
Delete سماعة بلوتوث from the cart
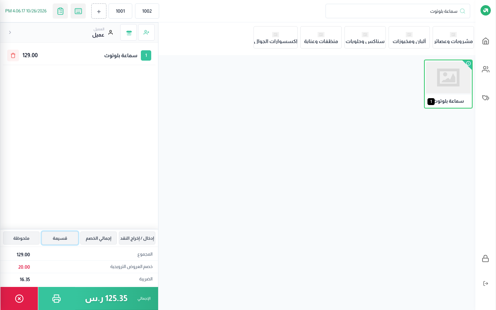tap(13, 55)
